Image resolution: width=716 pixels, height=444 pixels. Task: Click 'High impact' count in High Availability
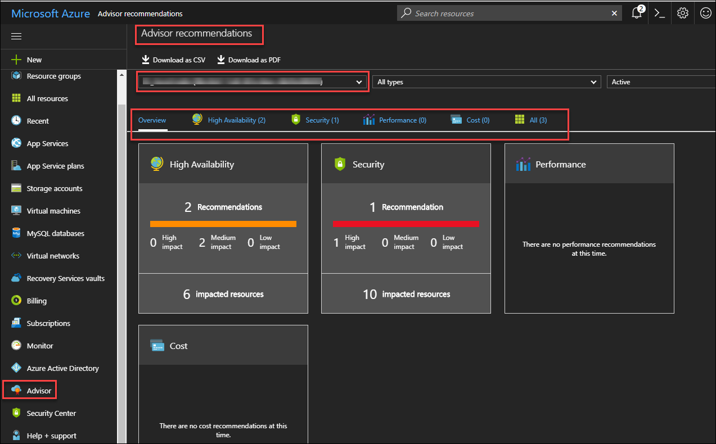click(x=166, y=242)
